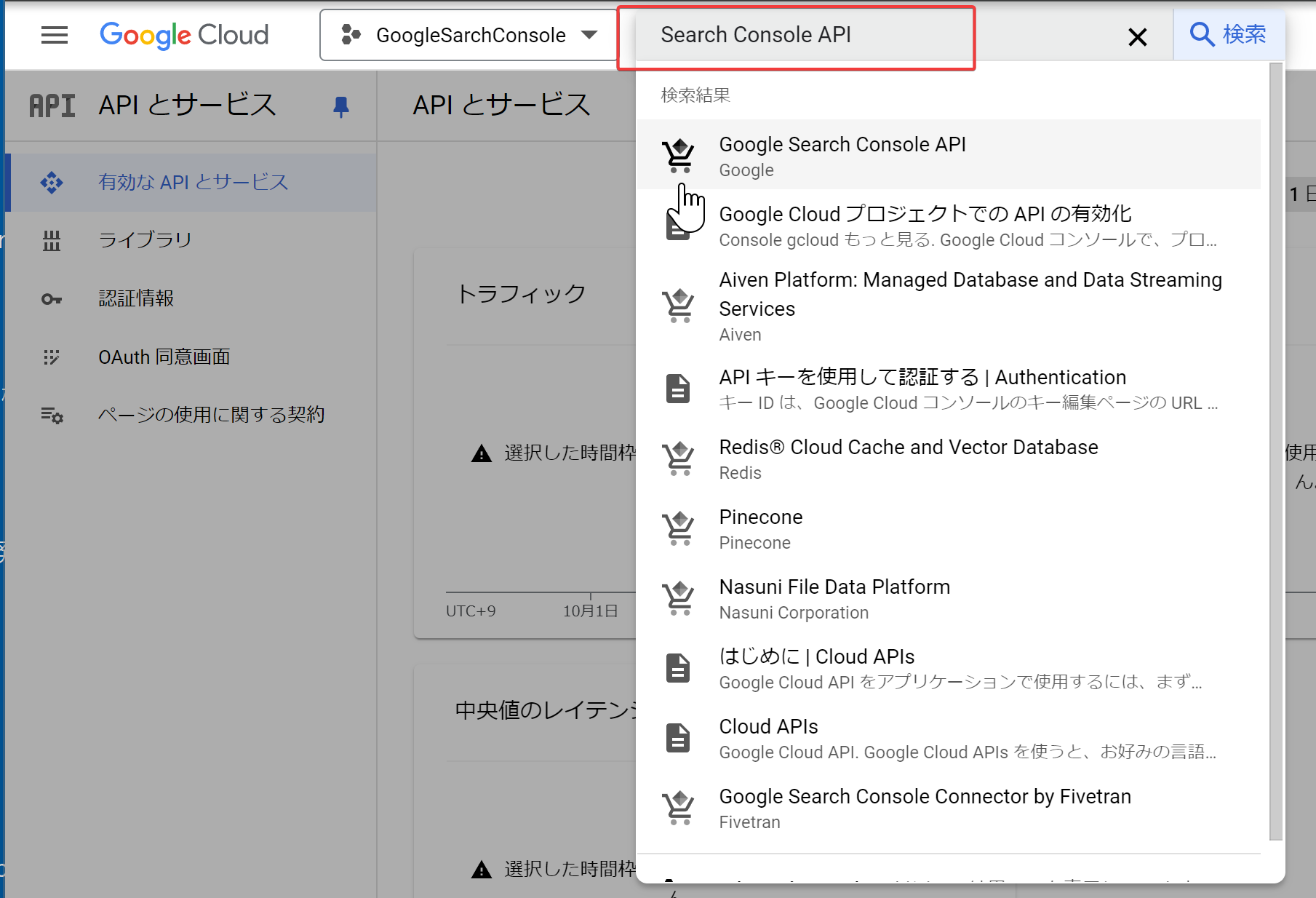Click the 10月1日 date axis label
The height and width of the screenshot is (898, 1316).
pyautogui.click(x=591, y=611)
